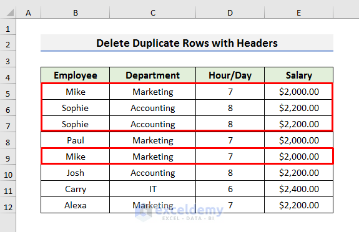Select the Sophie cell in row 7
359x232 pixels.
(x=76, y=124)
